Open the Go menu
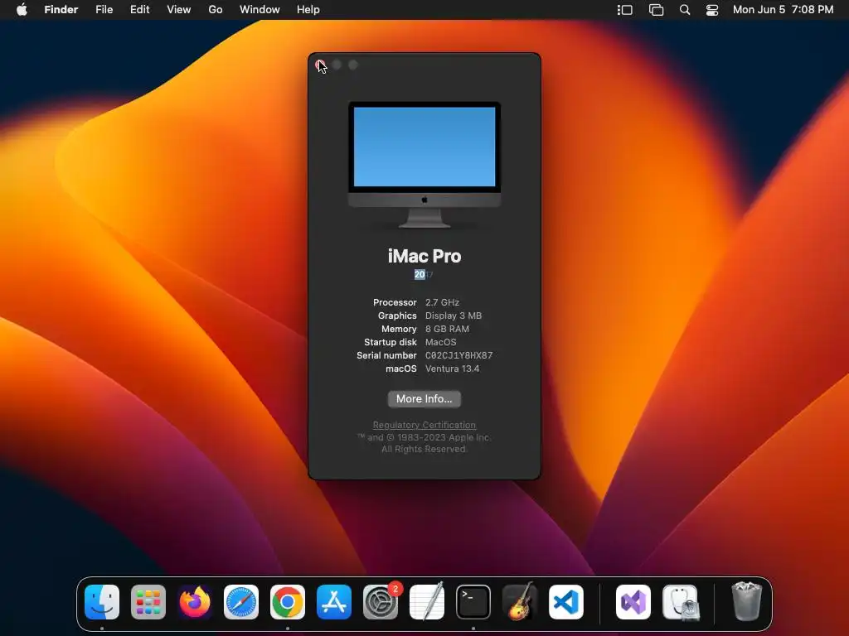Image resolution: width=849 pixels, height=636 pixels. coord(216,10)
